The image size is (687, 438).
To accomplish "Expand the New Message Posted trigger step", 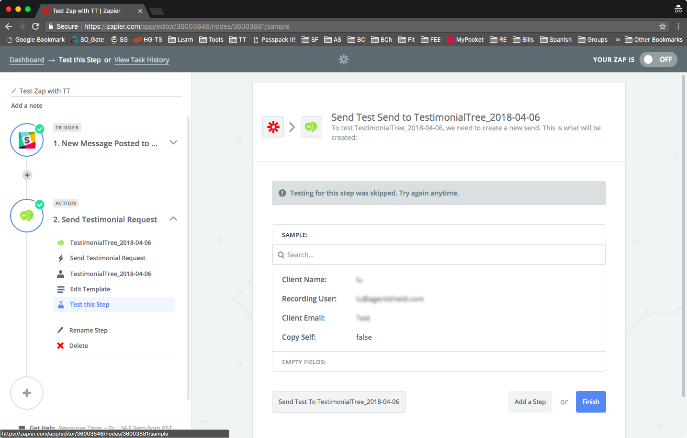I will pos(173,142).
